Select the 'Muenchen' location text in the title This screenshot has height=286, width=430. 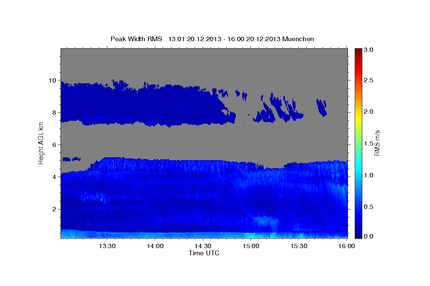click(298, 39)
